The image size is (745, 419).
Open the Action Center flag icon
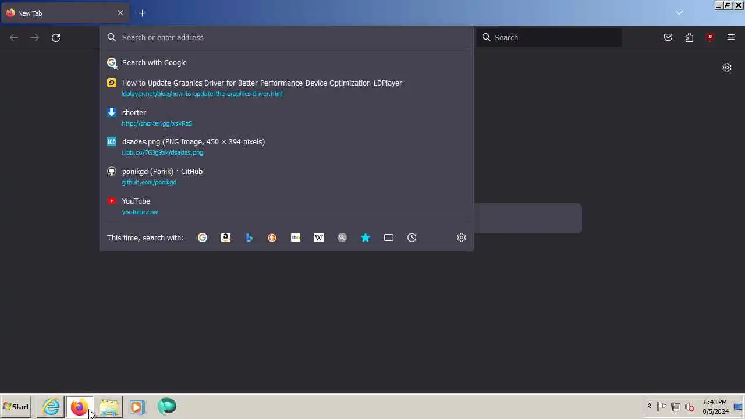pyautogui.click(x=662, y=407)
